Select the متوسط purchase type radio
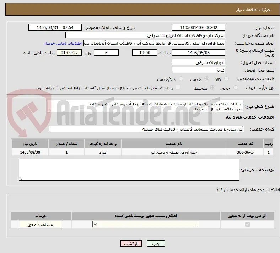 (212, 88)
